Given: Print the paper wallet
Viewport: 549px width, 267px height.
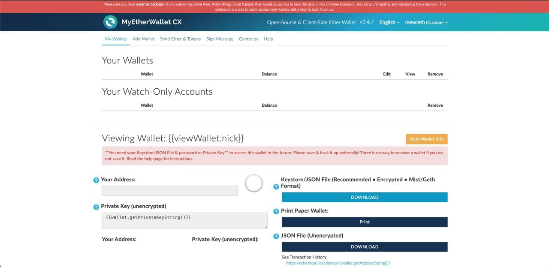Looking at the screenshot, I should [364, 222].
